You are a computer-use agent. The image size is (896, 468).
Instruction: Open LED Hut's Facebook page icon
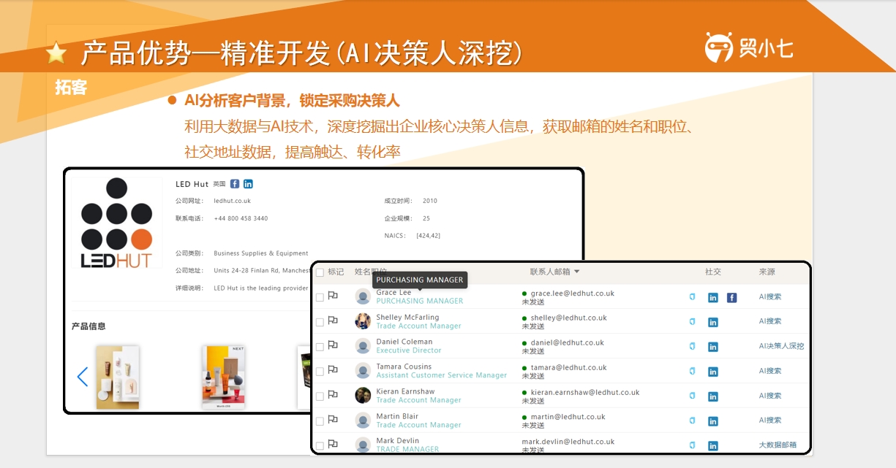click(x=235, y=184)
